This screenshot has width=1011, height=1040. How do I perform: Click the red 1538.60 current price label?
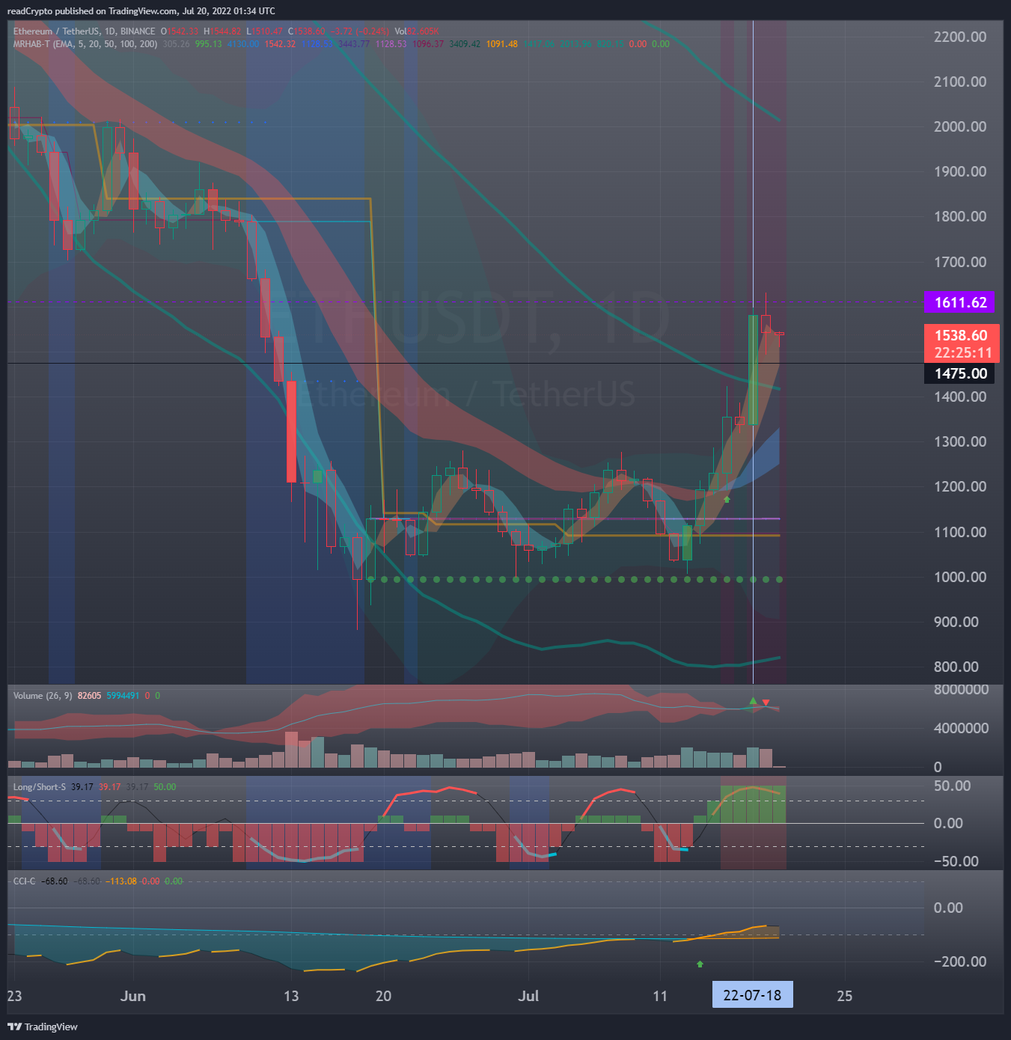point(962,343)
